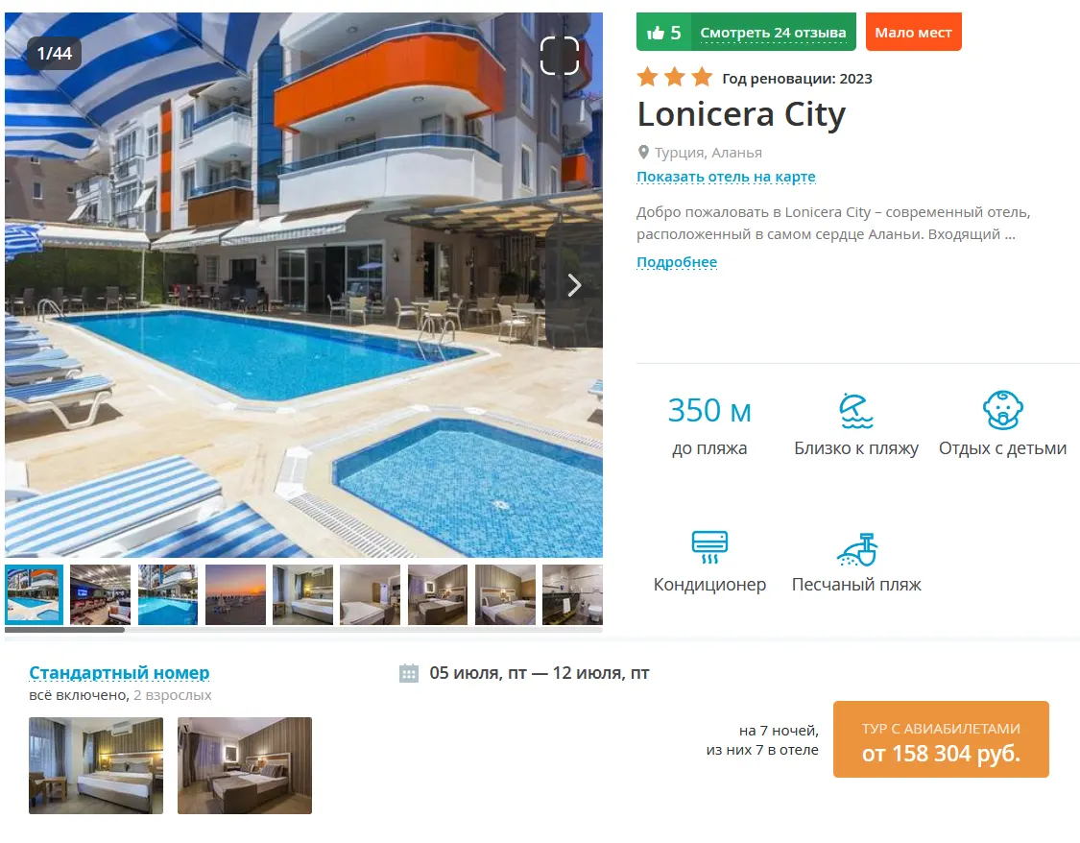Open fullscreen photo view icon
This screenshot has width=1080, height=843.
(x=560, y=55)
